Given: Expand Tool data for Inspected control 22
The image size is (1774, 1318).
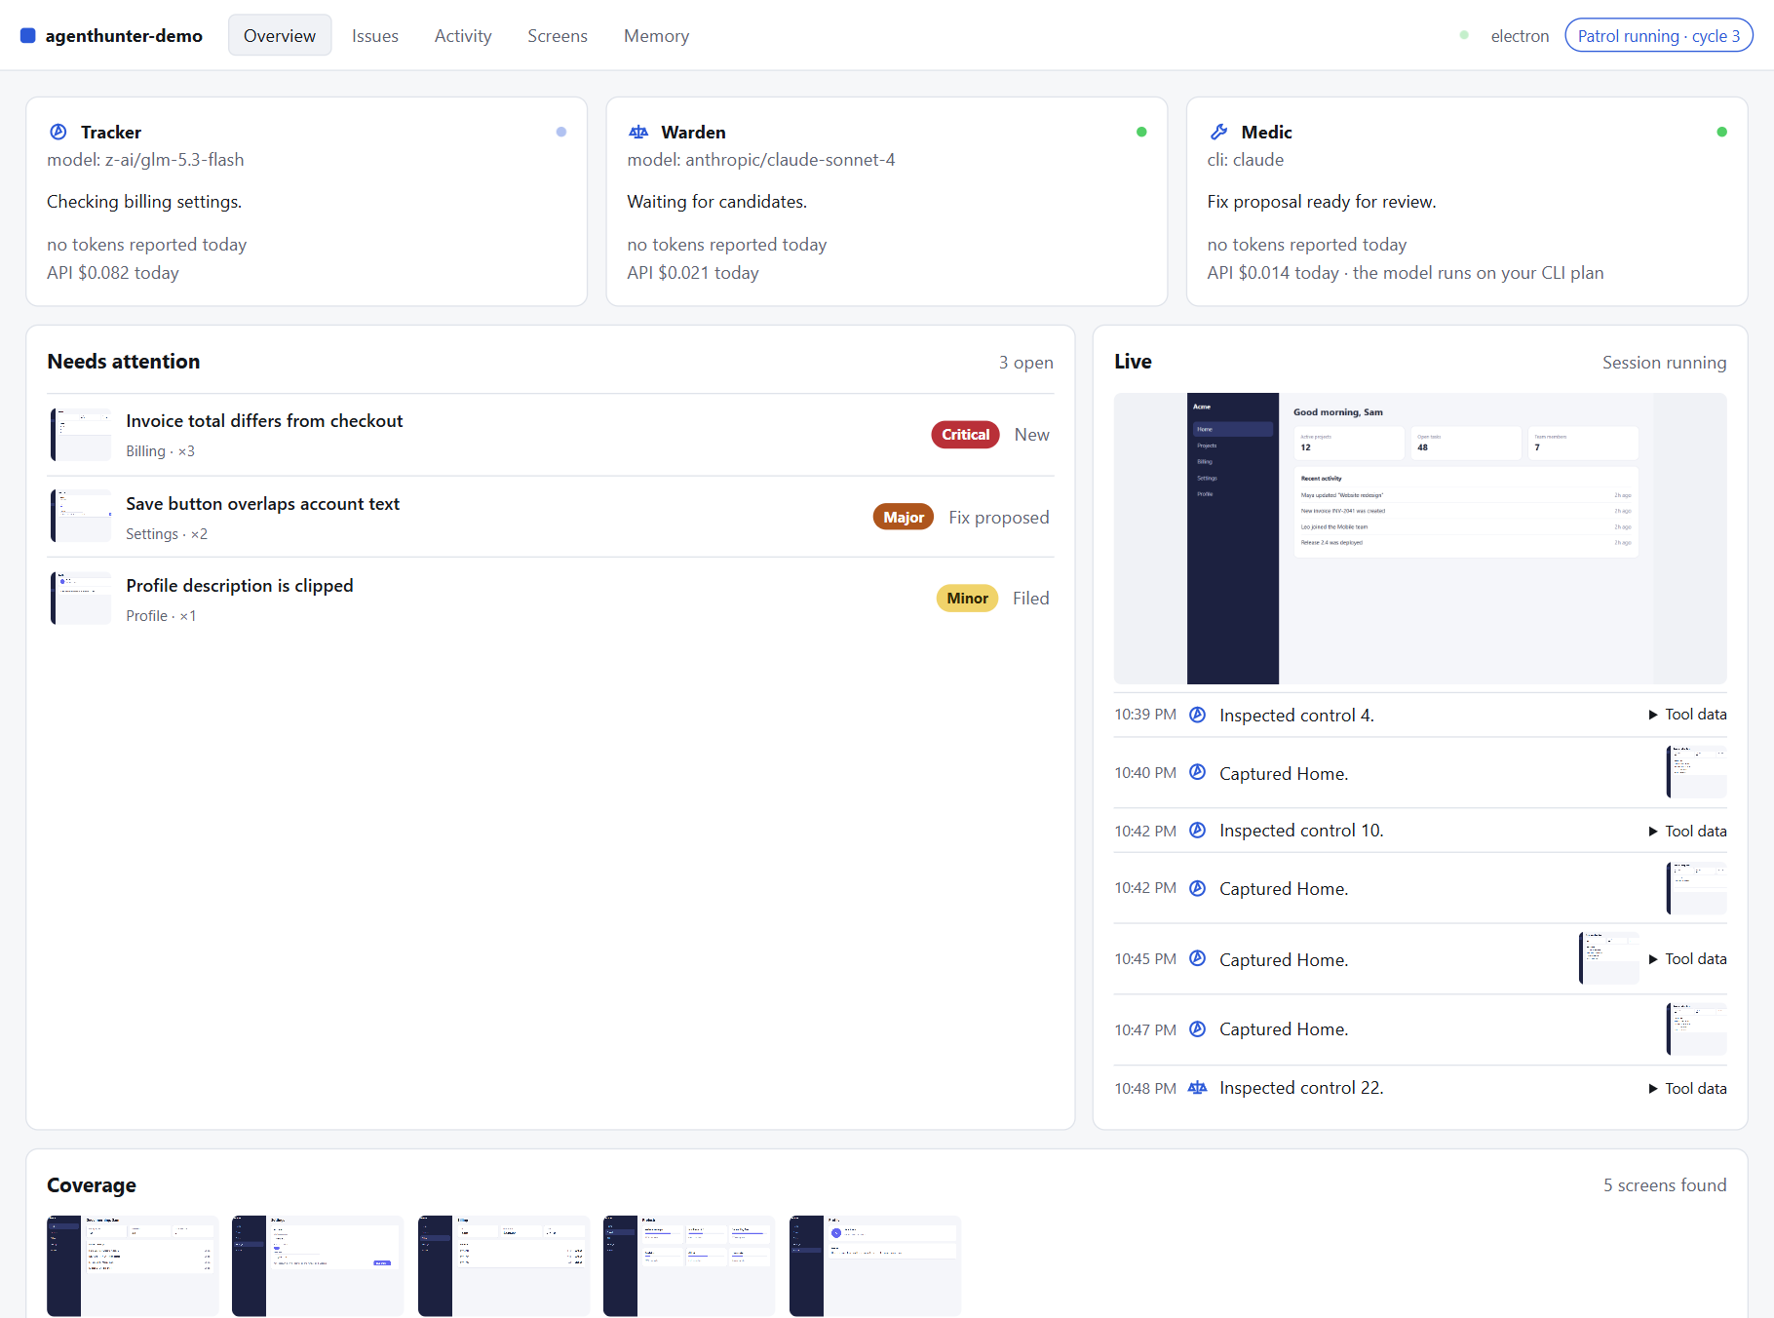Looking at the screenshot, I should click(1687, 1088).
